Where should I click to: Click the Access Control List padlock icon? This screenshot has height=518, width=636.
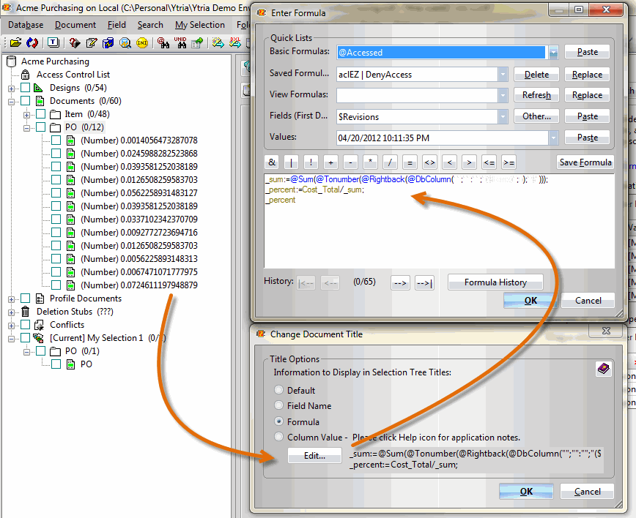25,75
